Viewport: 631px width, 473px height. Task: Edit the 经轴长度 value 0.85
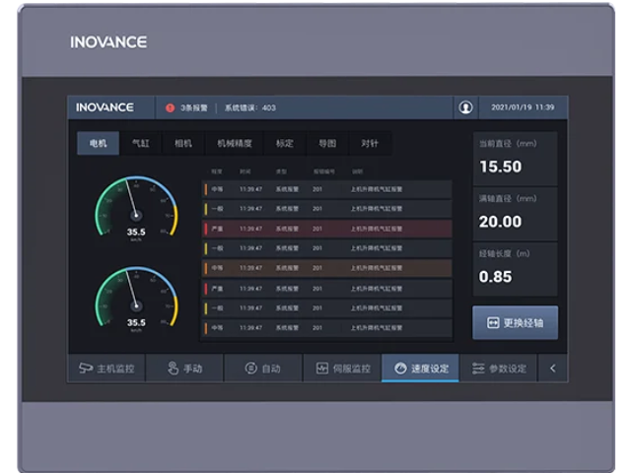(x=495, y=277)
